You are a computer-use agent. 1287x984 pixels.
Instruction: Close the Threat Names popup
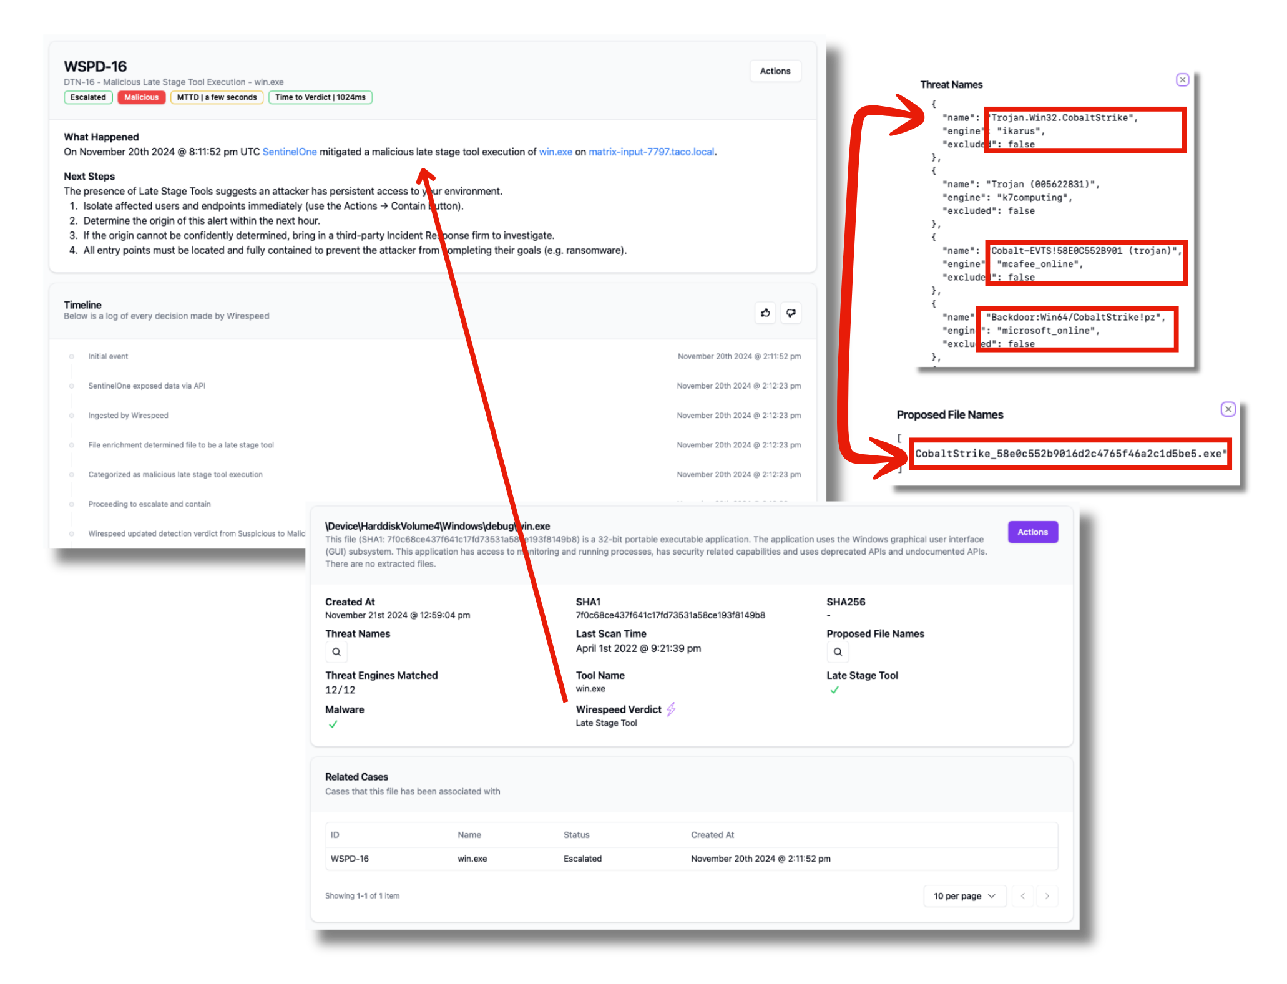[x=1182, y=80]
